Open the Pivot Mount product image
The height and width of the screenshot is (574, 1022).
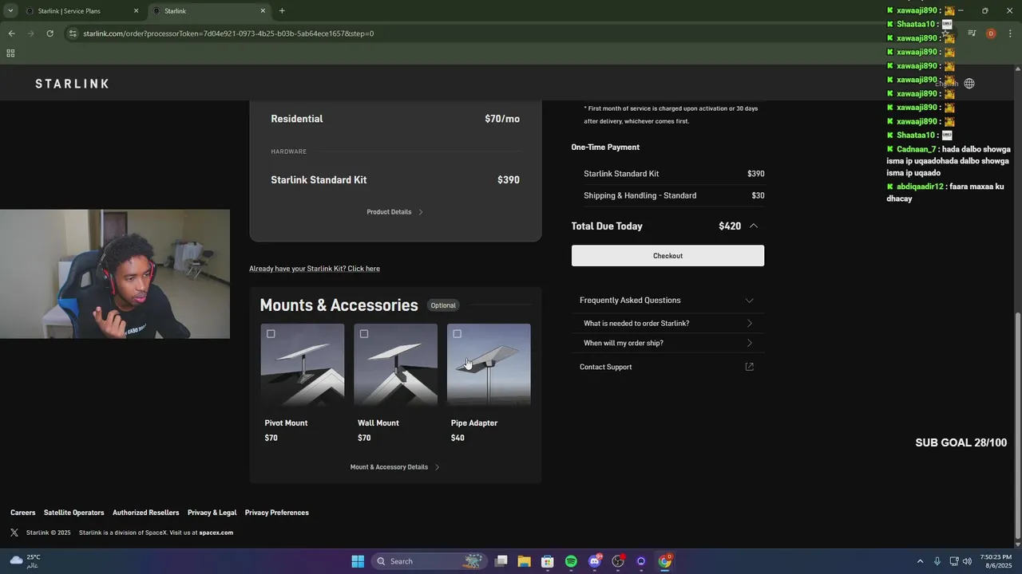(303, 366)
